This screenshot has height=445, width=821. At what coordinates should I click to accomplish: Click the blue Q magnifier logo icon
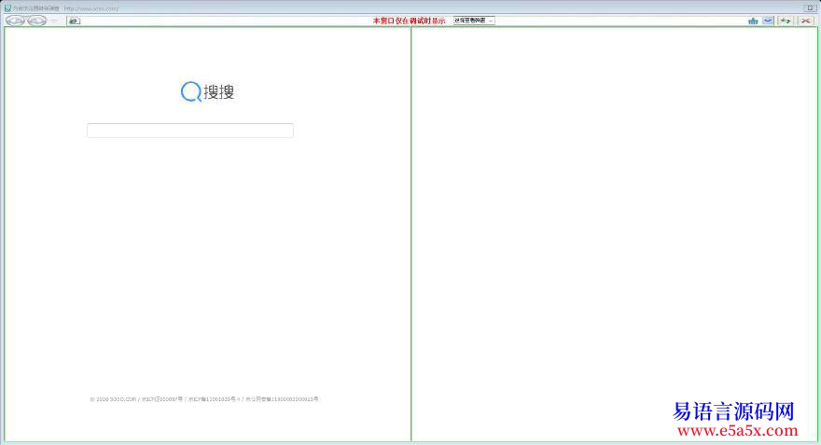click(190, 91)
